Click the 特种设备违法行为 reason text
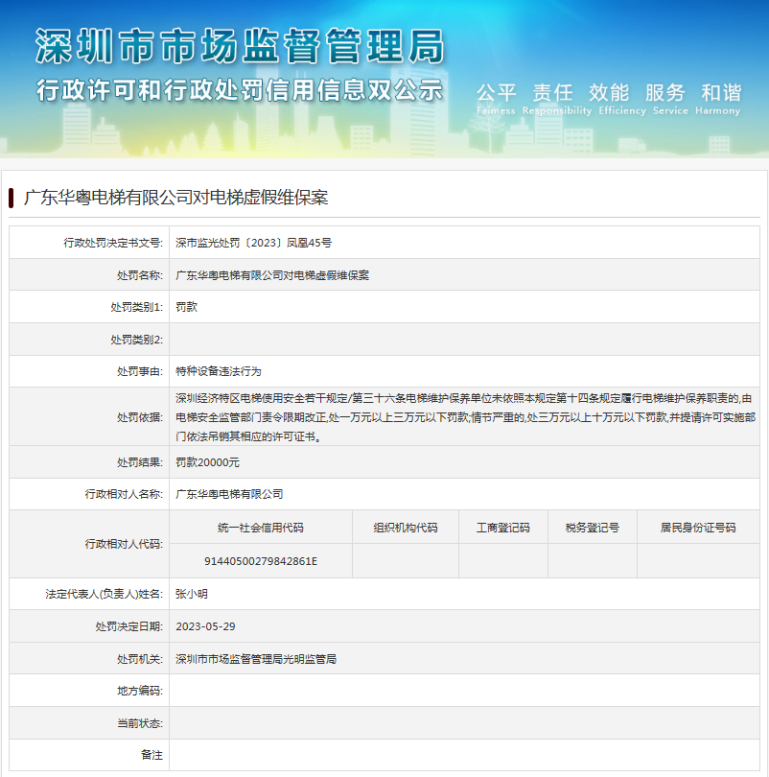 click(219, 370)
